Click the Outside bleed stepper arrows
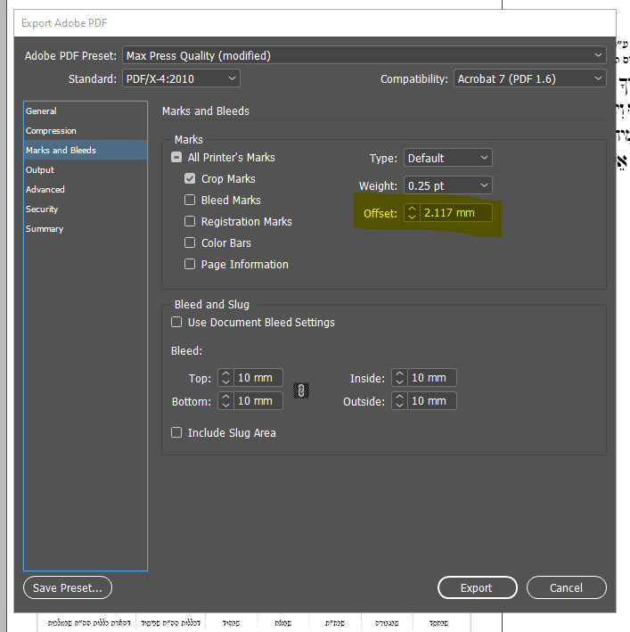The width and height of the screenshot is (630, 632). (x=399, y=401)
